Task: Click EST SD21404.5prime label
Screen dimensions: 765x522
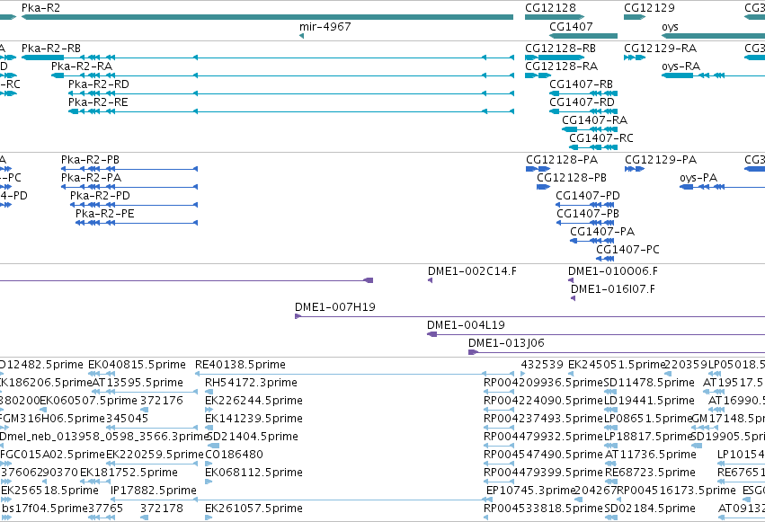Action: pyautogui.click(x=253, y=437)
